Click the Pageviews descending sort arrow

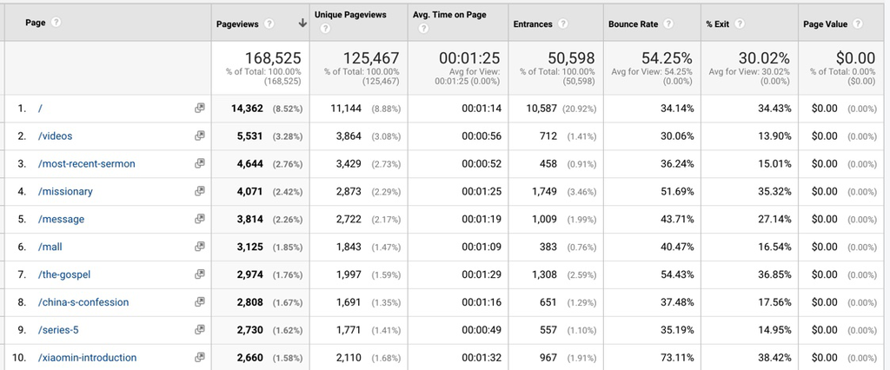point(302,24)
